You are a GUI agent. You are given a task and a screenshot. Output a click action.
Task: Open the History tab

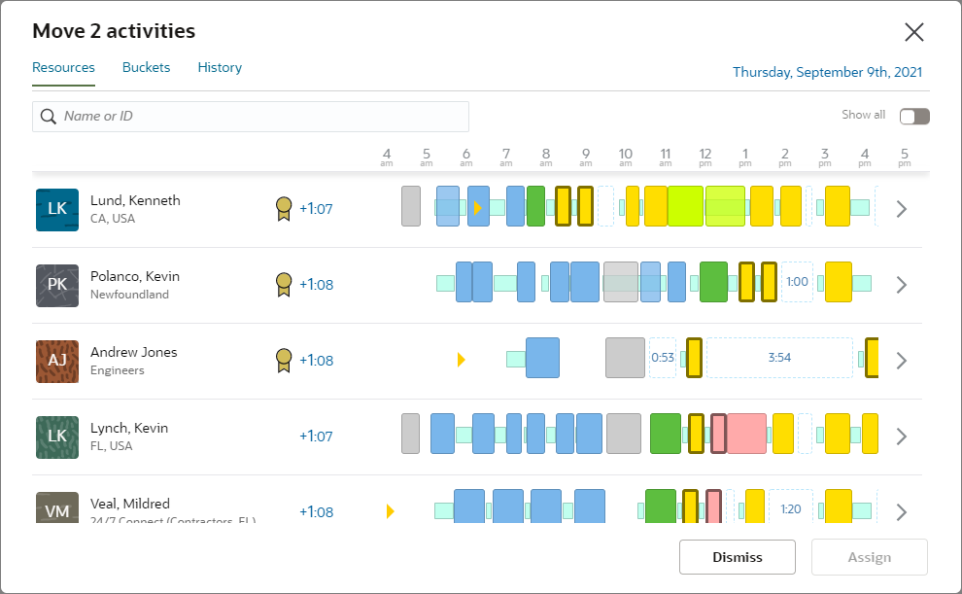pos(220,68)
